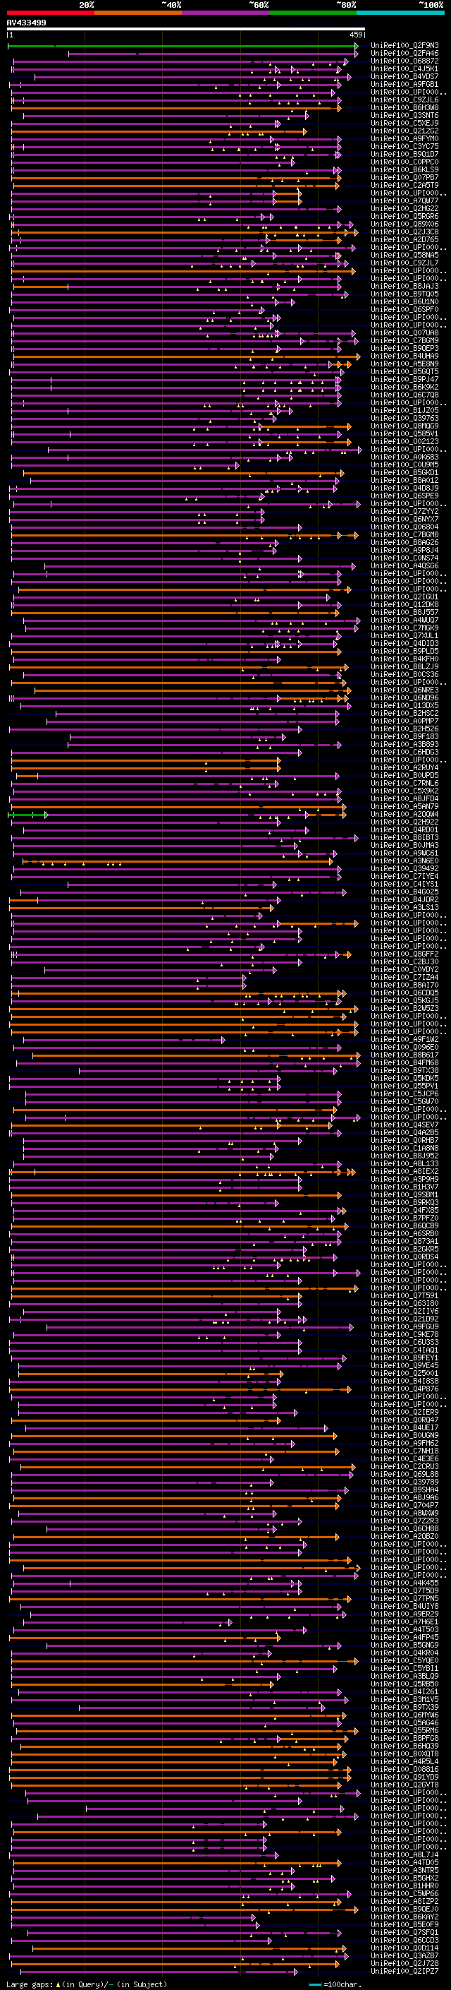
Task: Select hit label UniRef100_A0K683
Action: tap(404, 457)
